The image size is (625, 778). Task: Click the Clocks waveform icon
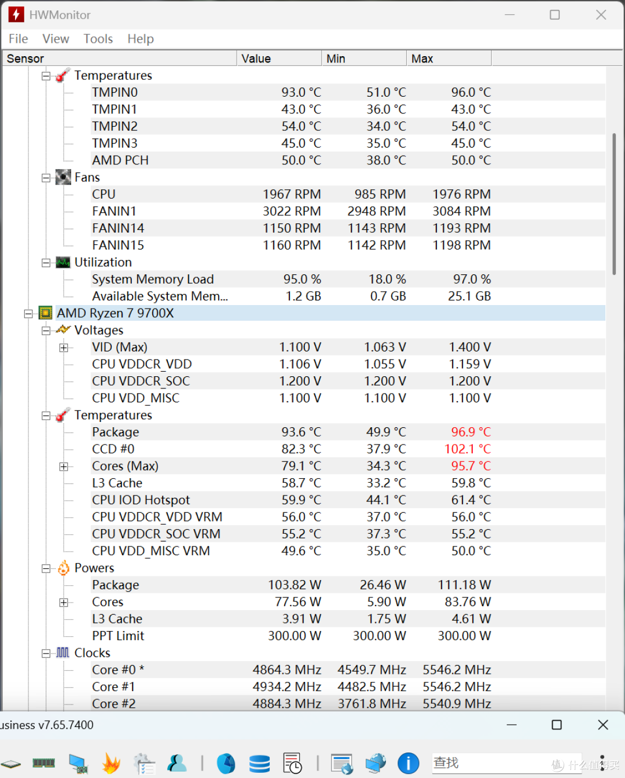63,652
